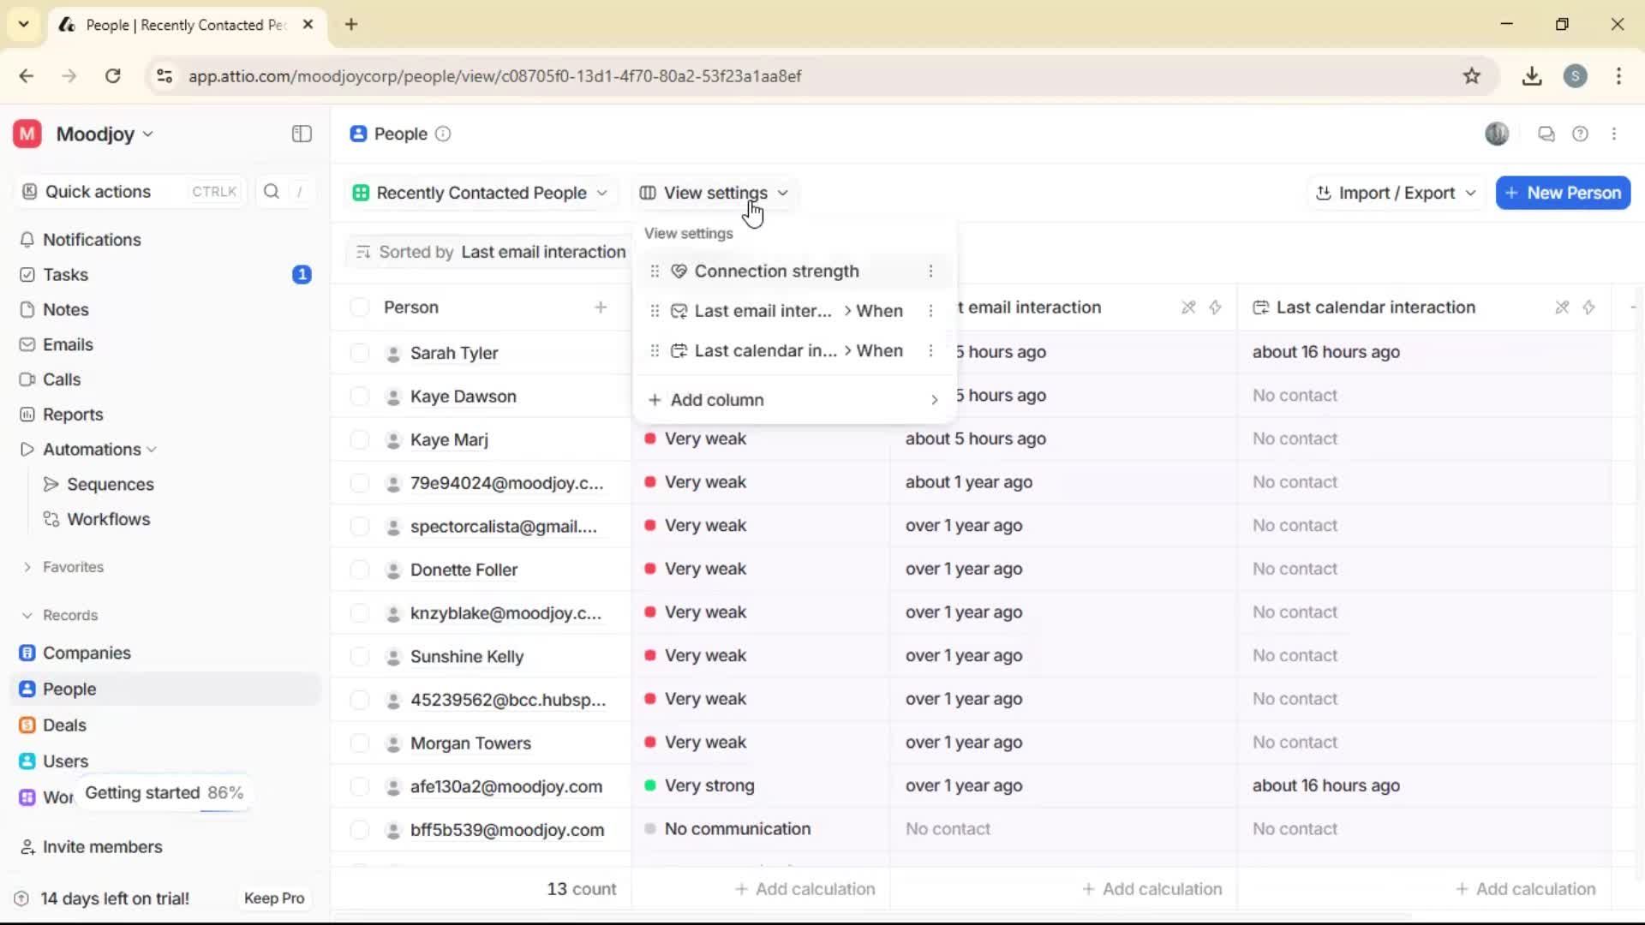Check the row for Kaye Dawson

pos(359,396)
